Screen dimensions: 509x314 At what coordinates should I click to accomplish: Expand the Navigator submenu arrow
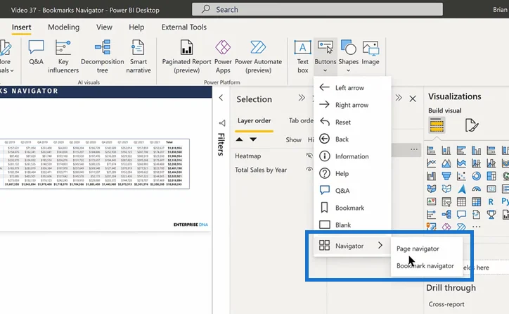coord(380,245)
